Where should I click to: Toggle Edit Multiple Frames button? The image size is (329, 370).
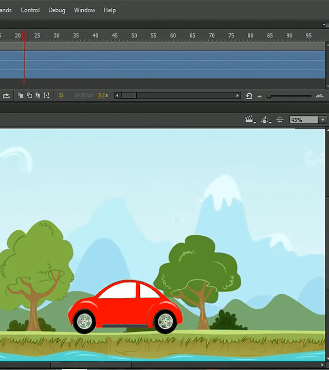tap(38, 96)
